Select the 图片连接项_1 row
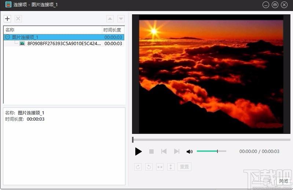The image size is (293, 190). point(64,37)
